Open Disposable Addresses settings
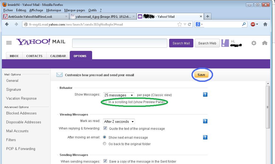 [x=24, y=122]
